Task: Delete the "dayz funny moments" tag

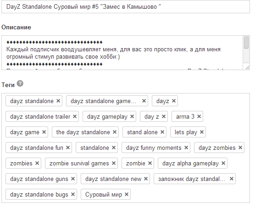Action: [186, 148]
